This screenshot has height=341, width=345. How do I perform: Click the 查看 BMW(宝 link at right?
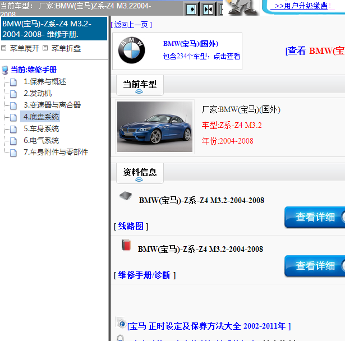(x=315, y=51)
